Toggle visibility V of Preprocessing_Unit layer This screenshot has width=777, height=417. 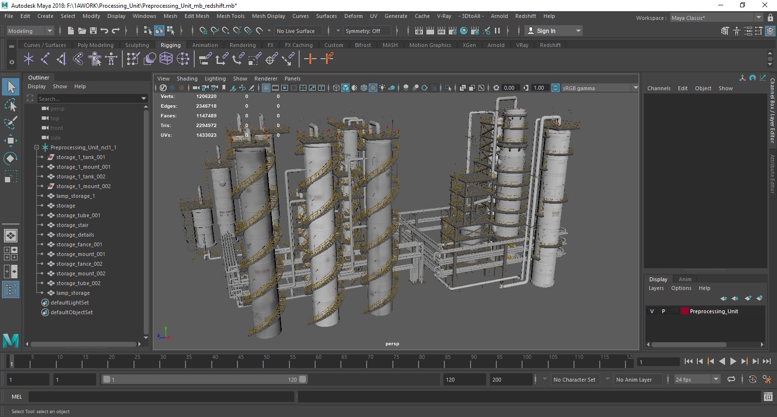point(652,311)
